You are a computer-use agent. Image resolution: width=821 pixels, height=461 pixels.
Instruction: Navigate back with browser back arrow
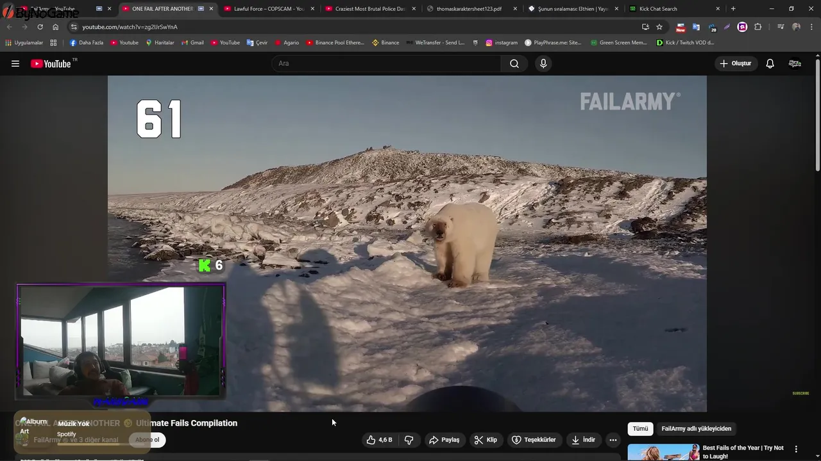pos(9,27)
